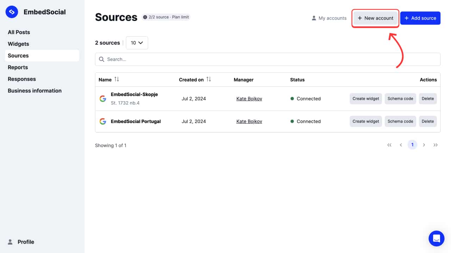Click the info icon next to plan limit
This screenshot has width=451, height=253.
click(x=144, y=17)
